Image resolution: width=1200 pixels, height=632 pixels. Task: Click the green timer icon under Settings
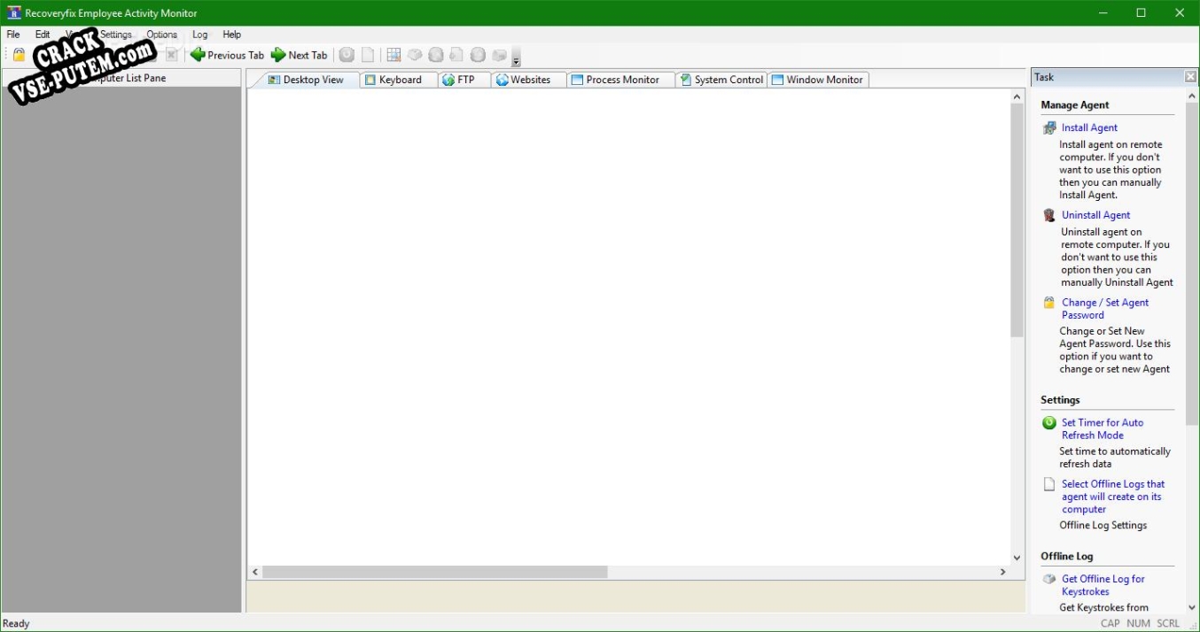click(x=1049, y=423)
